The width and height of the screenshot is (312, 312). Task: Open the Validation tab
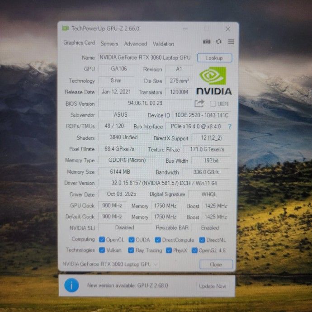tap(163, 44)
